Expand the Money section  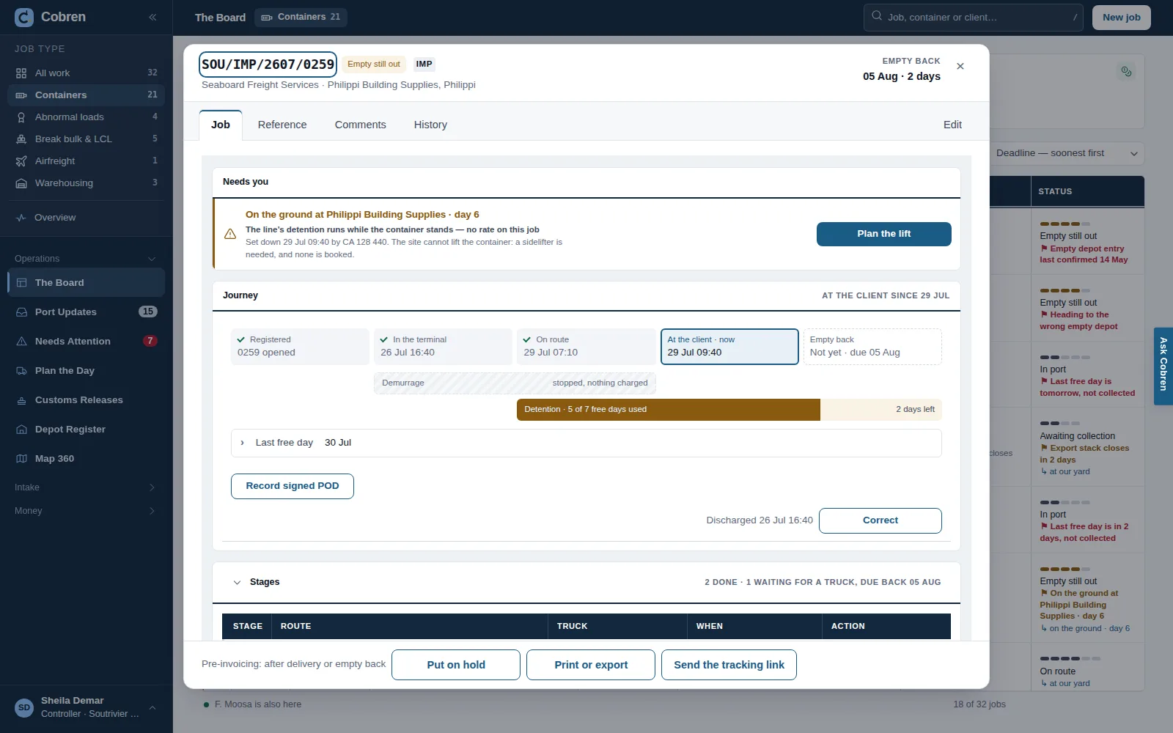click(x=86, y=511)
